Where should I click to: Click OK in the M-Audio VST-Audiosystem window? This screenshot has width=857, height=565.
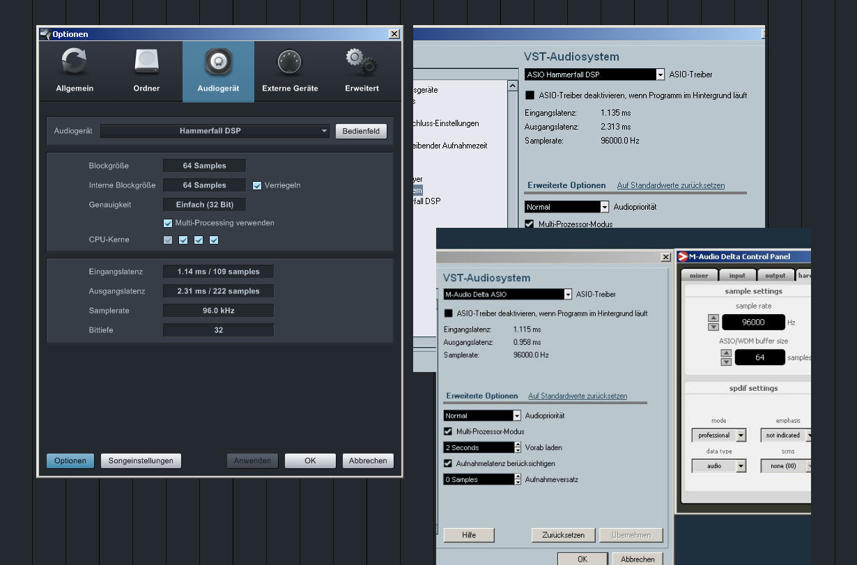(x=582, y=559)
